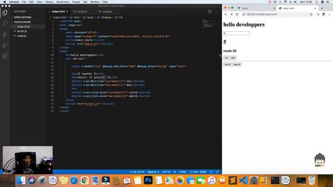This screenshot has width=333, height=187.
Task: Switch to the vuejs.js editor tab
Action: [107, 11]
